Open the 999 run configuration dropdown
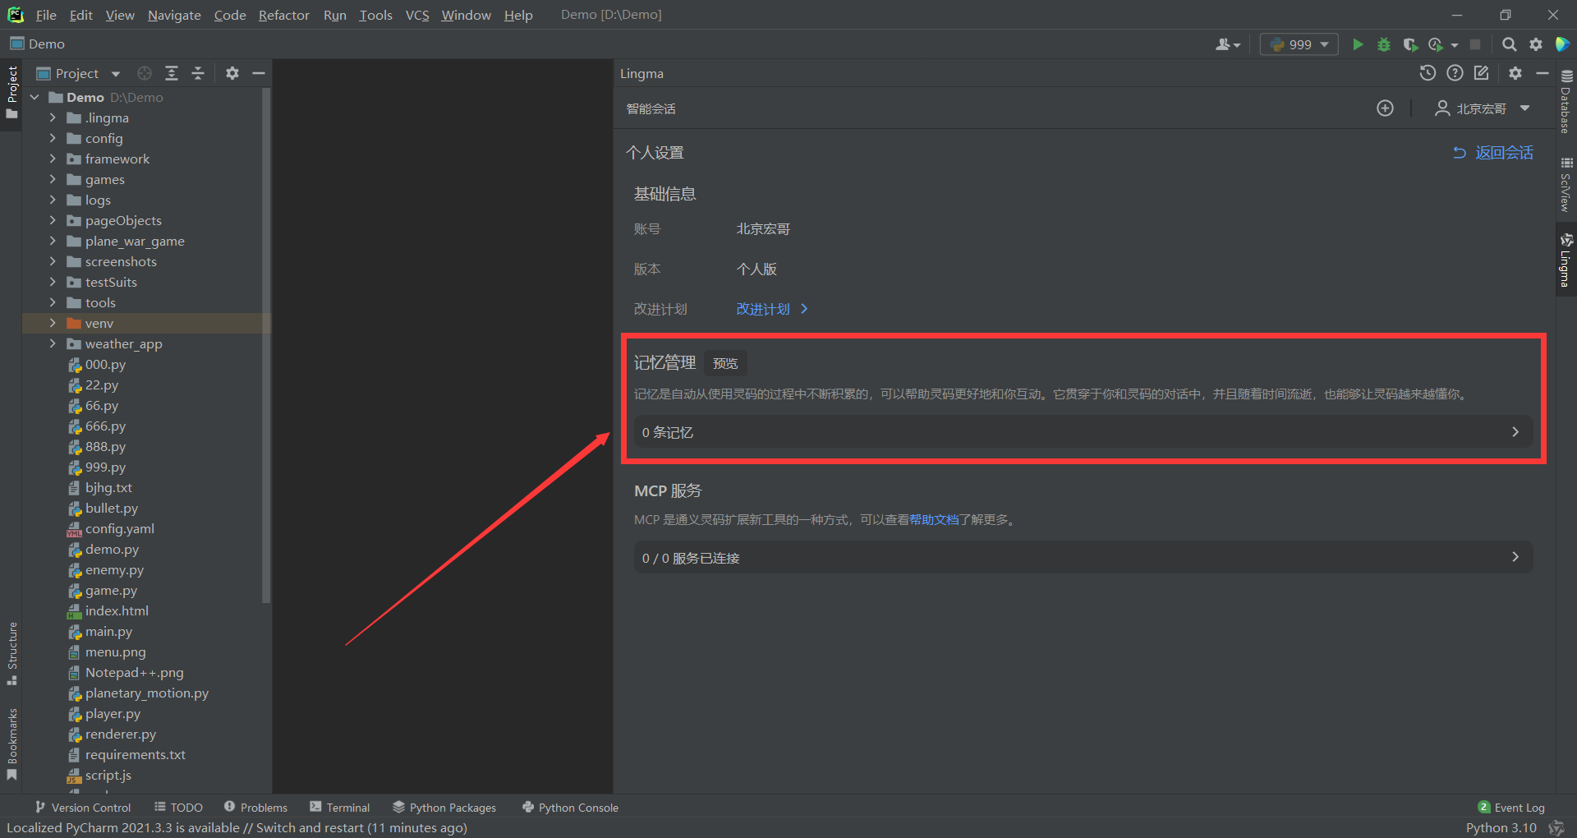Image resolution: width=1577 pixels, height=838 pixels. pos(1299,44)
